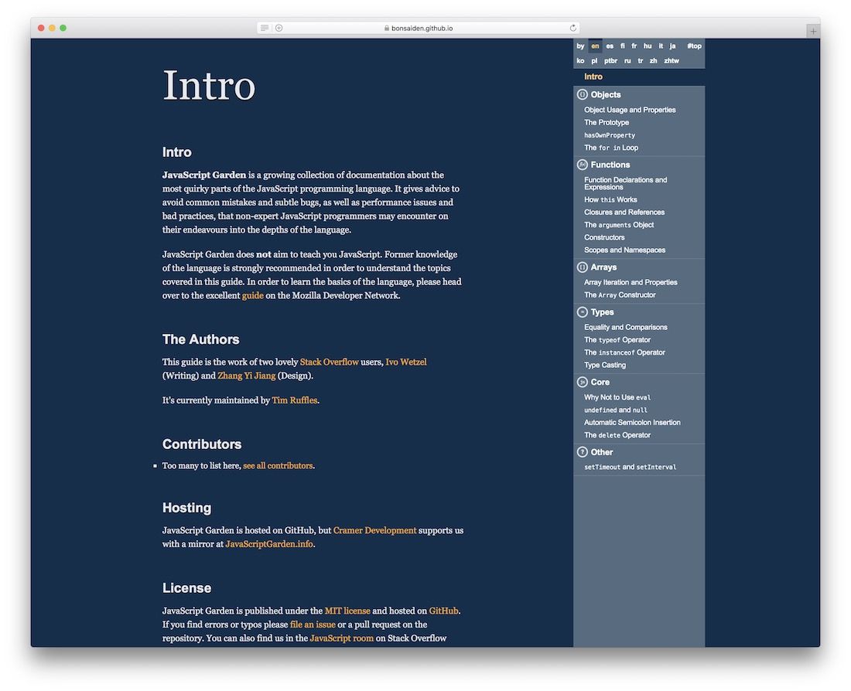Open a new browser tab with plus button
This screenshot has height=691, width=851.
tap(812, 32)
